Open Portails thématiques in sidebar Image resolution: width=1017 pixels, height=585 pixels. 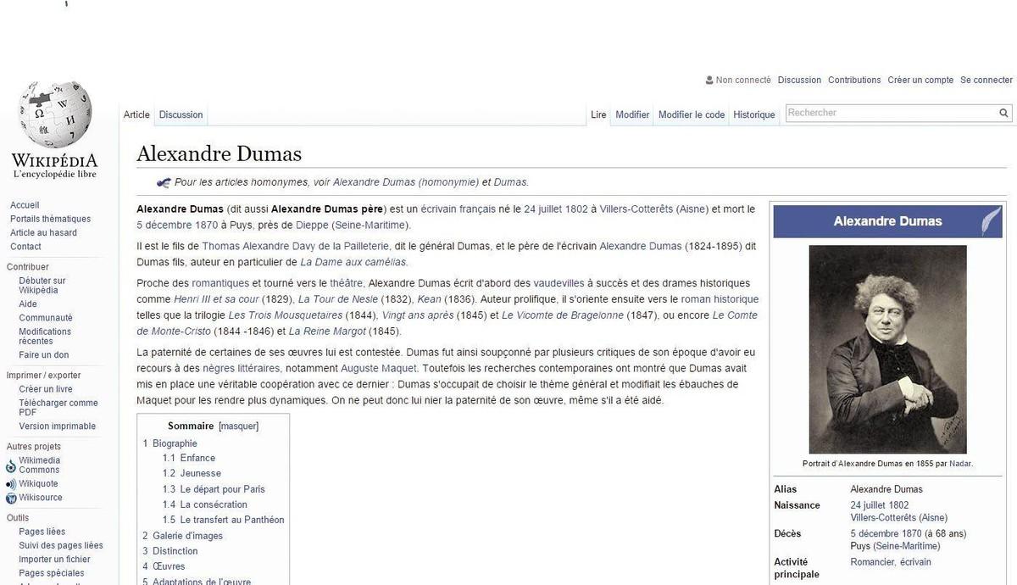click(50, 219)
